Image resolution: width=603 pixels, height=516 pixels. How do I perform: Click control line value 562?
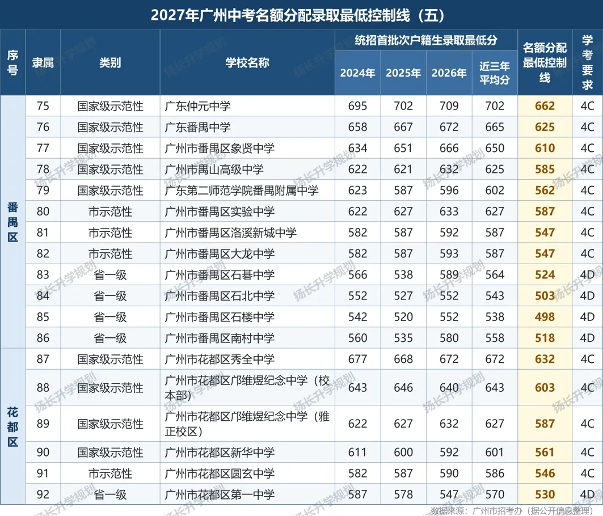[x=545, y=191]
